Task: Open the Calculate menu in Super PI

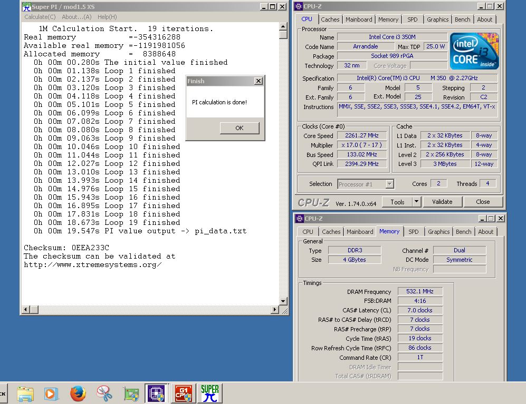Action: pyautogui.click(x=40, y=17)
